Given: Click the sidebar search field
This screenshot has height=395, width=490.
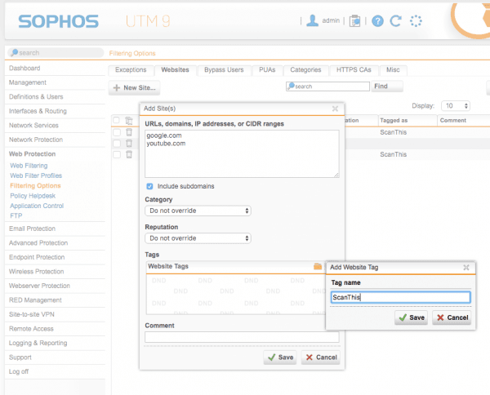Looking at the screenshot, I should pyautogui.click(x=56, y=53).
